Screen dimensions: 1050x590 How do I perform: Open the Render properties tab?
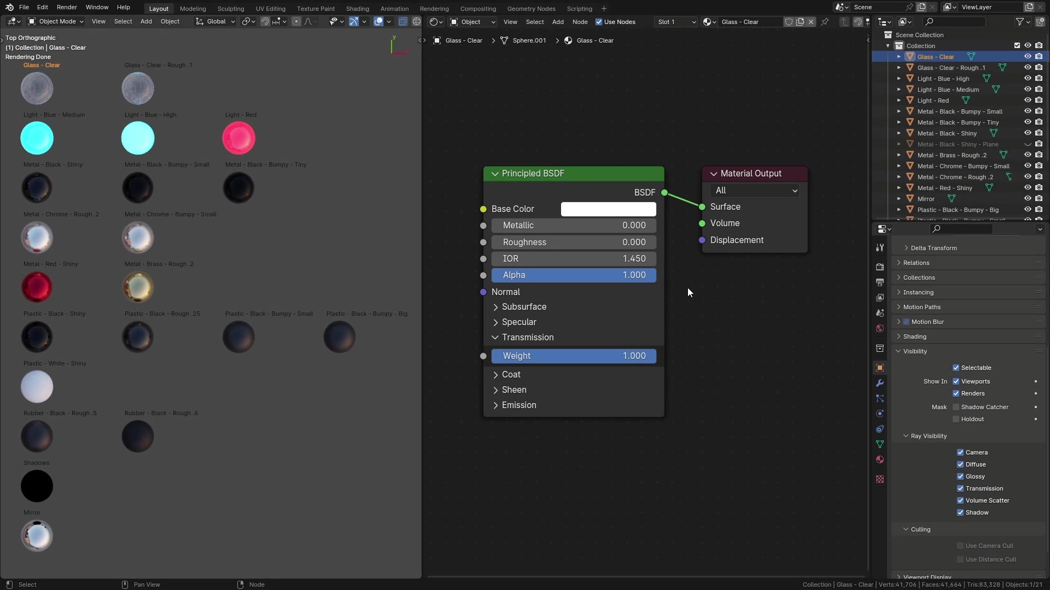pos(880,267)
